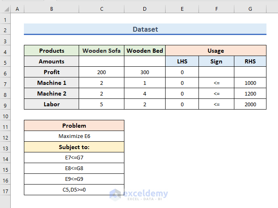This screenshot has height=208, width=278.
Task: Click the E7<=G7 constraint cell
Action: pyautogui.click(x=74, y=158)
